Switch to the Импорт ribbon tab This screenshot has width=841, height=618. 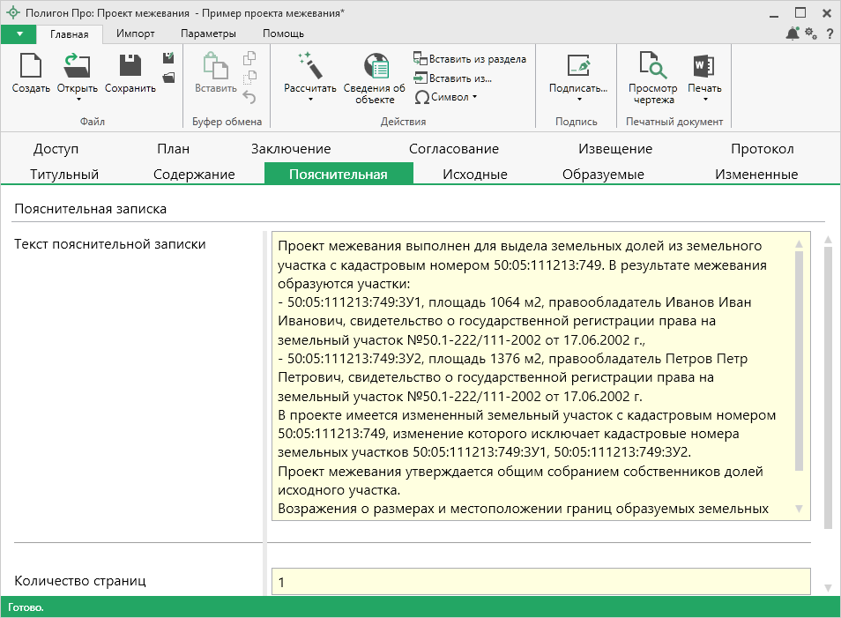(x=136, y=34)
